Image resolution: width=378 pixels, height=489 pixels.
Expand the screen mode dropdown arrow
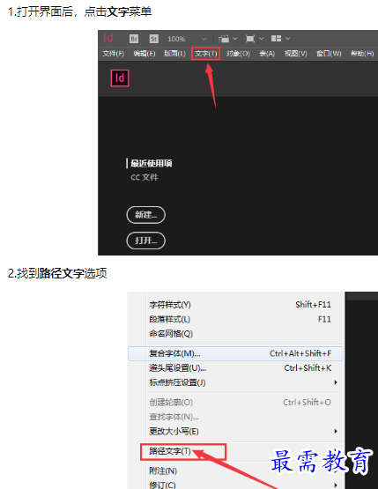262,39
